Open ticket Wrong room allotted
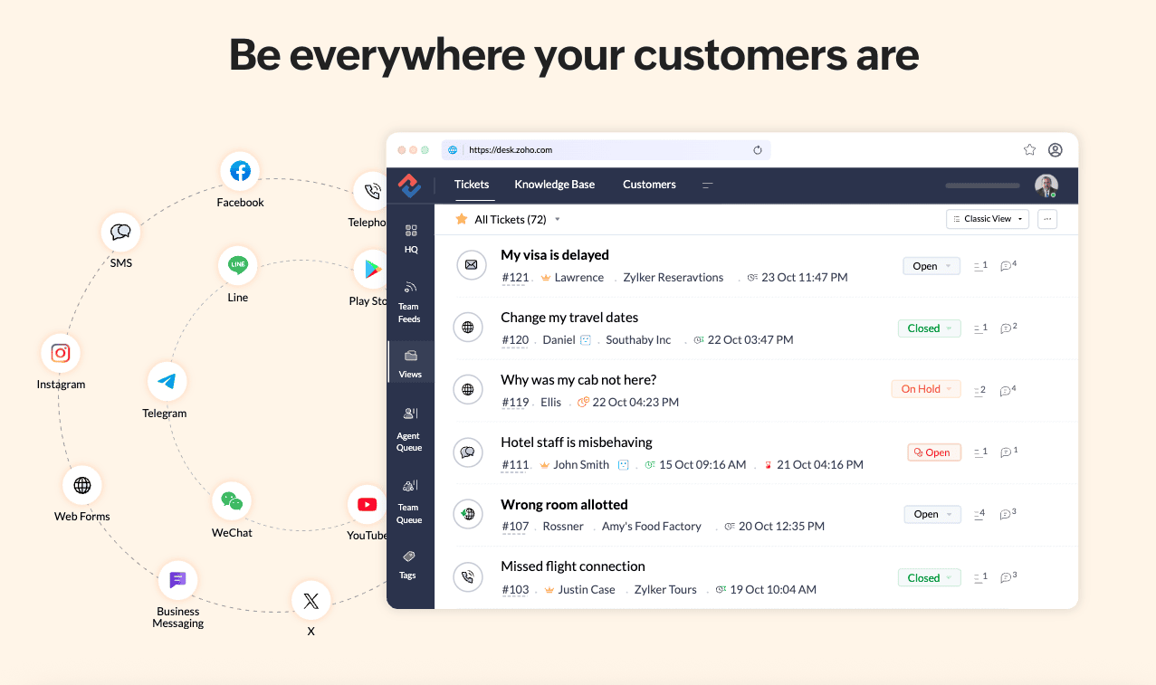Viewport: 1156px width, 685px height. tap(564, 505)
